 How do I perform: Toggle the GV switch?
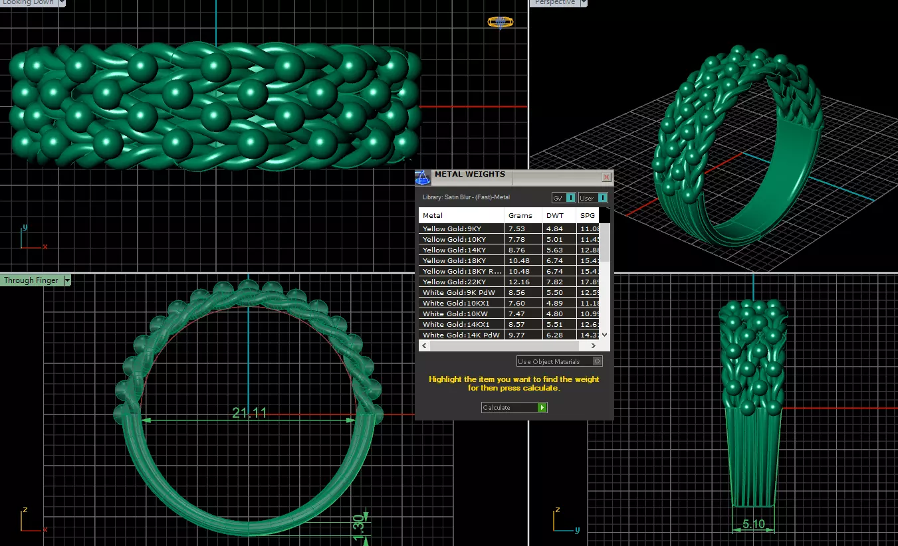click(563, 198)
